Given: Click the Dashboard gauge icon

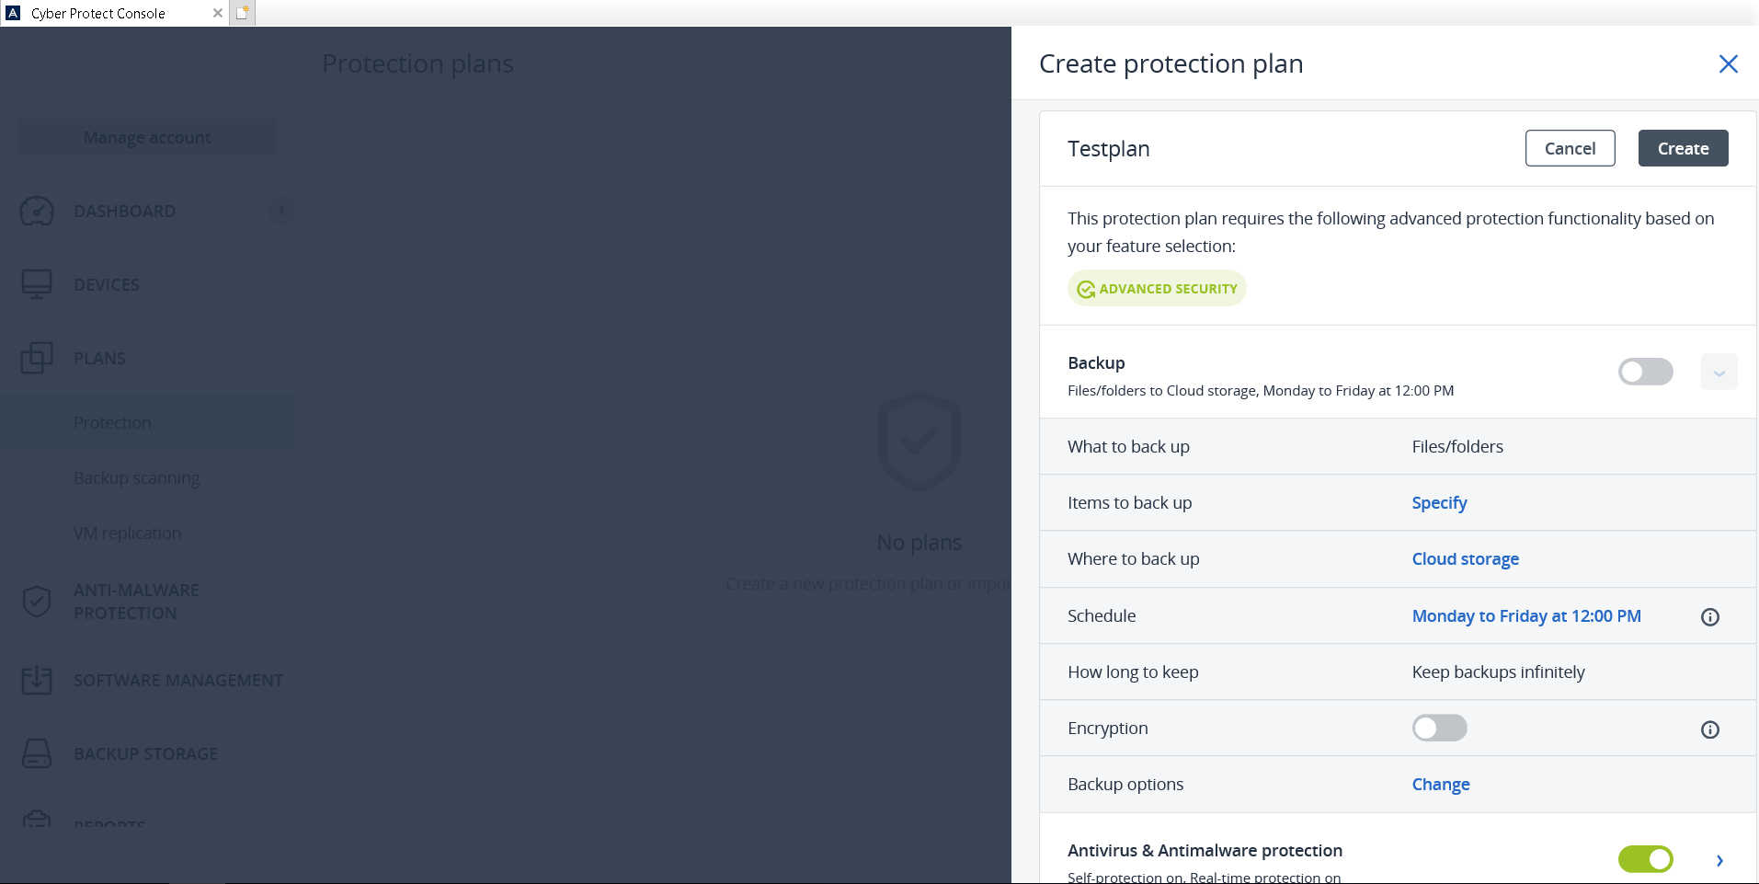Looking at the screenshot, I should pos(37,212).
